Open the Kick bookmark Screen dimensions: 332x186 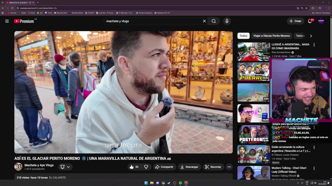pos(40,13)
